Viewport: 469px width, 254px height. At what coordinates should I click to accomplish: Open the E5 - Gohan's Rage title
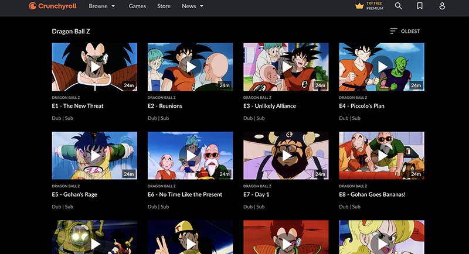coord(74,195)
